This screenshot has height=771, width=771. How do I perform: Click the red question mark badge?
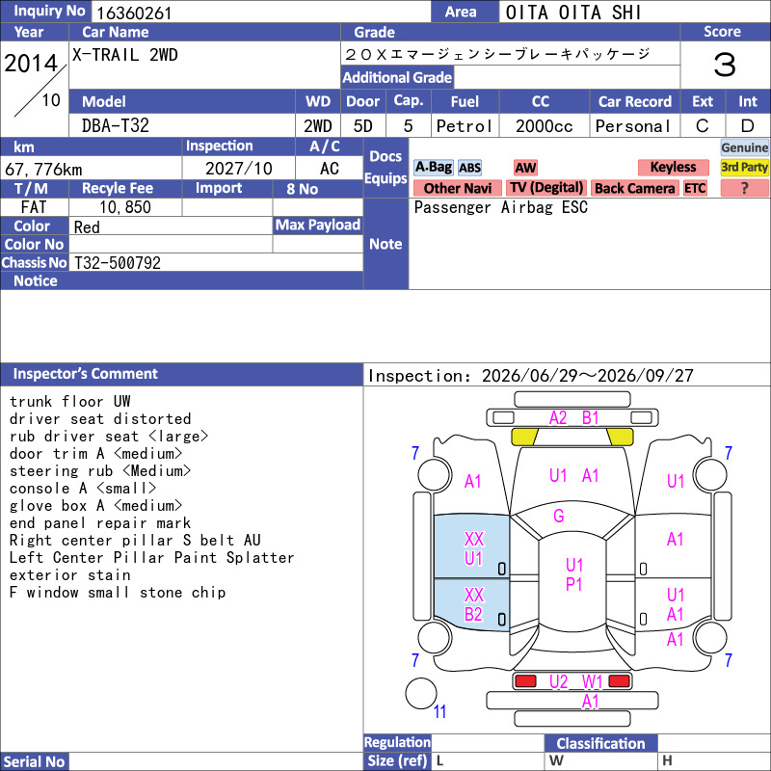pyautogui.click(x=744, y=188)
